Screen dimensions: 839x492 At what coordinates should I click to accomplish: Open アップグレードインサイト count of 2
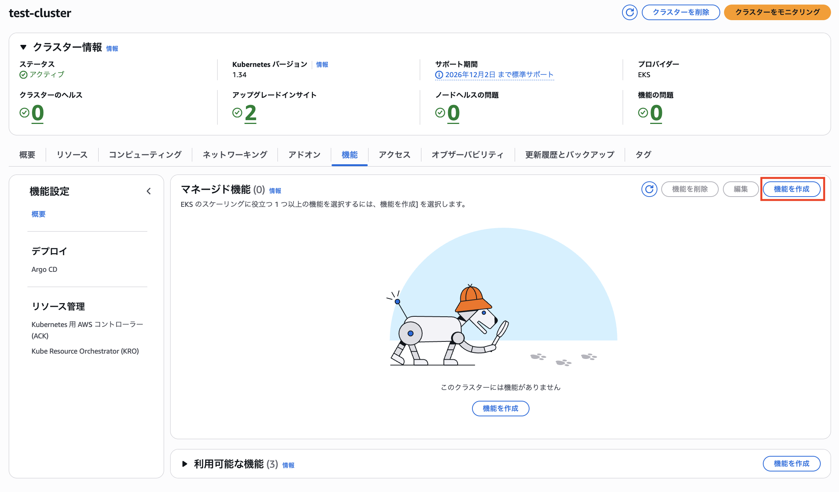(250, 113)
